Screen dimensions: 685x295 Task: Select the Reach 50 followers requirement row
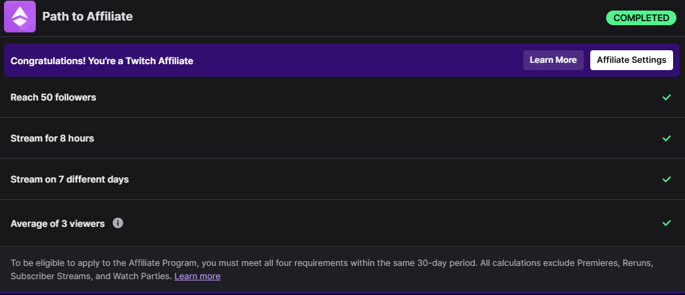click(x=342, y=97)
